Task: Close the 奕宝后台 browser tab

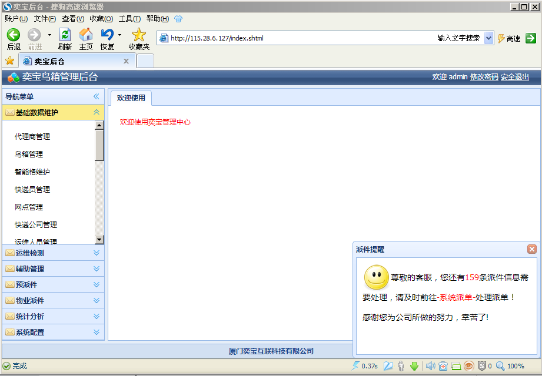Action: [126, 62]
